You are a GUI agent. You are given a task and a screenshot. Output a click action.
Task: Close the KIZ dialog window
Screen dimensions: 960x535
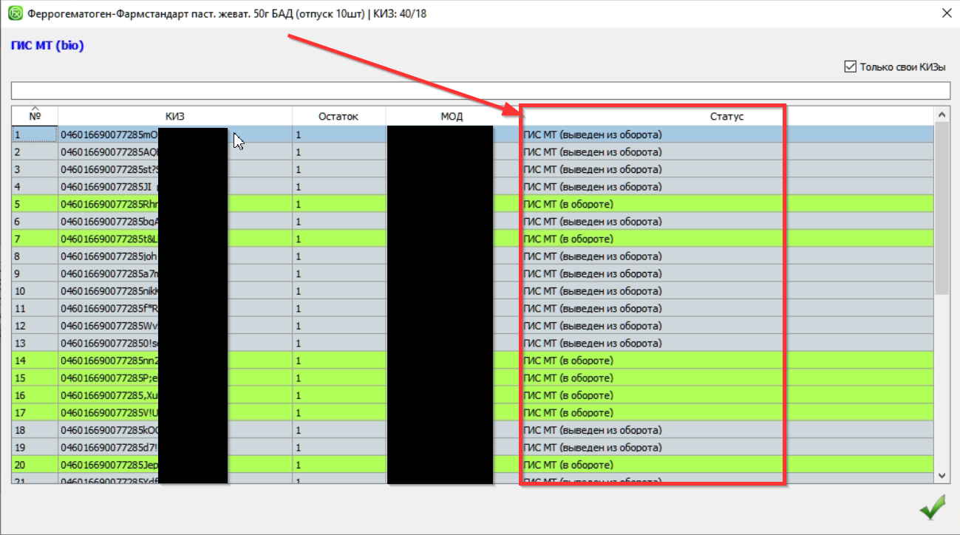pos(946,13)
